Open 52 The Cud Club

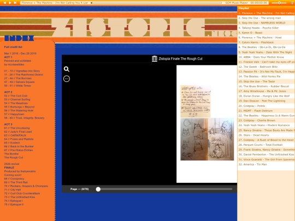[x=16, y=96]
